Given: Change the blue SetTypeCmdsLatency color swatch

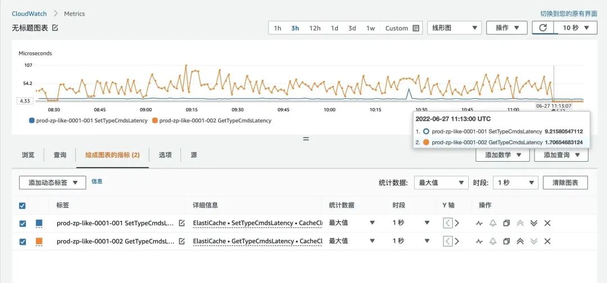Looking at the screenshot, I should point(39,223).
